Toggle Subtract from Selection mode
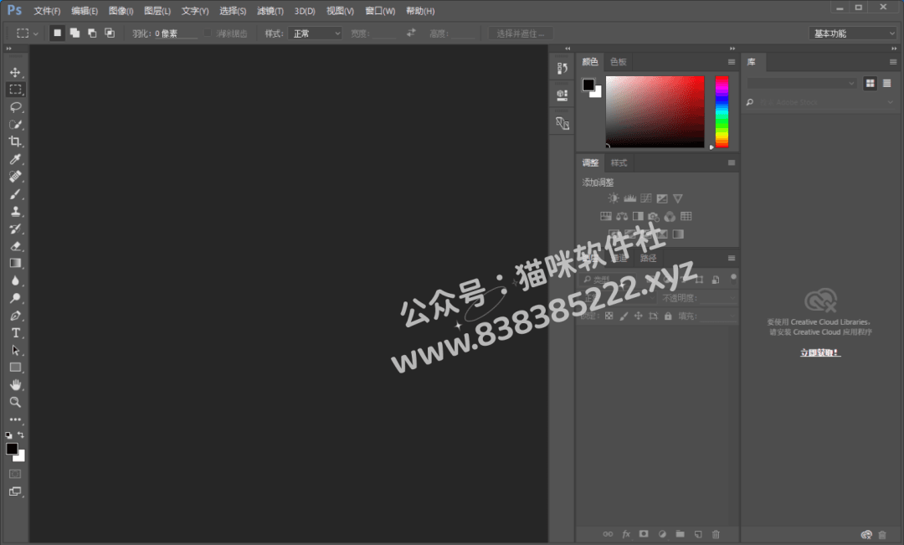 click(x=92, y=33)
